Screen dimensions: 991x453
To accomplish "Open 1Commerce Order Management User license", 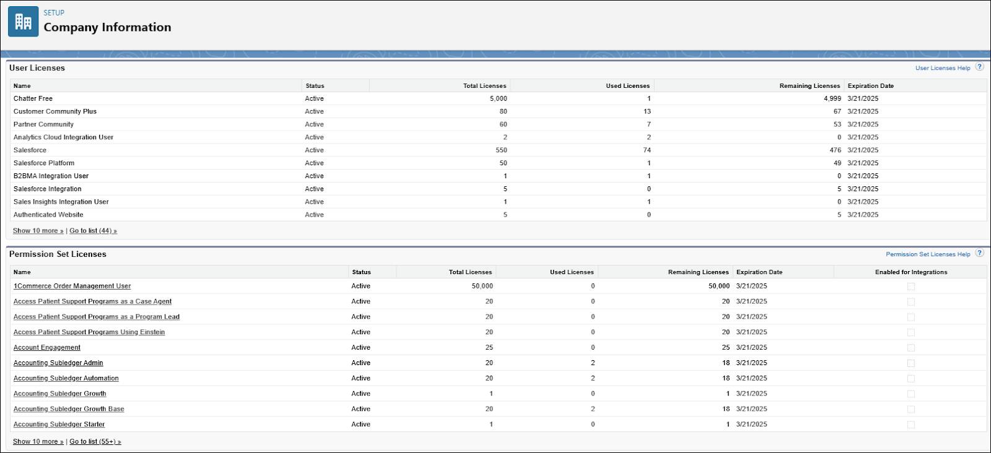I will (x=72, y=287).
